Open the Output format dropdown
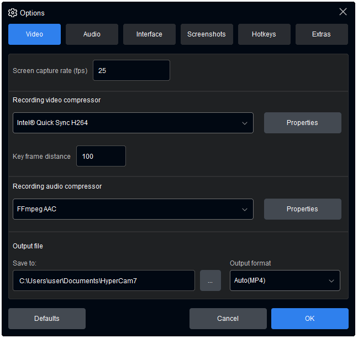Viewport: 358px width, 338px height. coord(285,280)
